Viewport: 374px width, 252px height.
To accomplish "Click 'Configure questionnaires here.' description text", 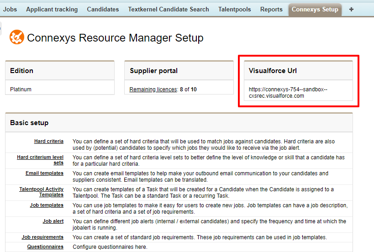I will [x=110, y=247].
